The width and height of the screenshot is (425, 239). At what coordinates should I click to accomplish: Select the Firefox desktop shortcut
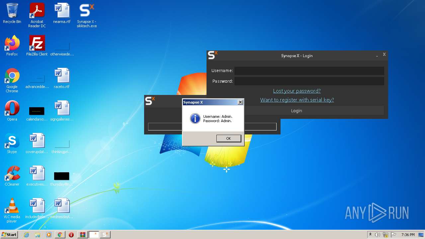12,46
